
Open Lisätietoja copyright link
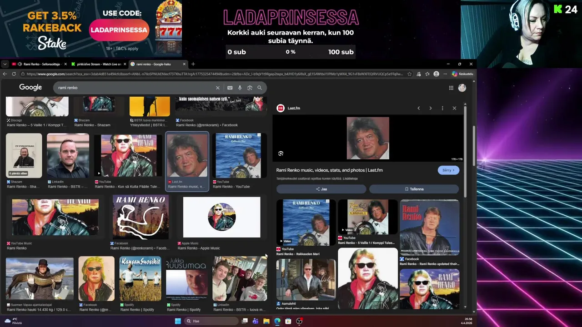350,178
